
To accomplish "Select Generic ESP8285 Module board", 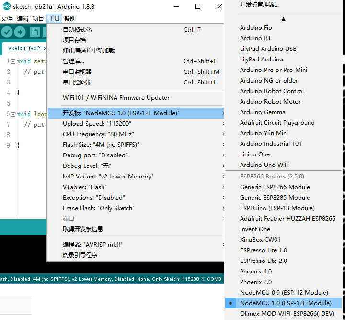I will tap(283, 198).
